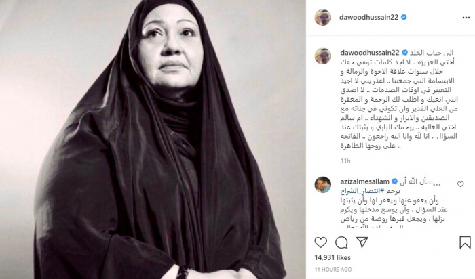This screenshot has width=475, height=279.
Task: Click the black and white post photo
Action: [x=153, y=139]
